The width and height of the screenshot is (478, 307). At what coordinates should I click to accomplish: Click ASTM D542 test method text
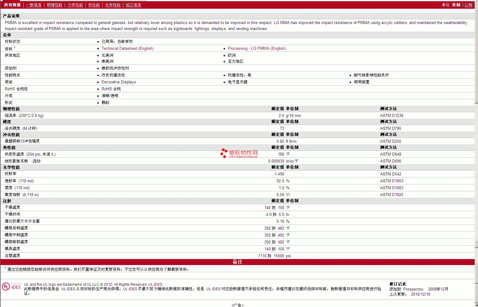tap(390, 174)
